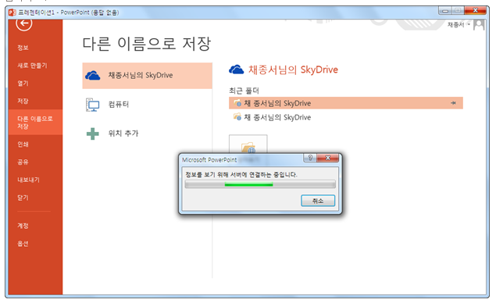Viewport: 496px width, 303px height.
Task: Open the 정보 menu item
Action: click(x=23, y=48)
